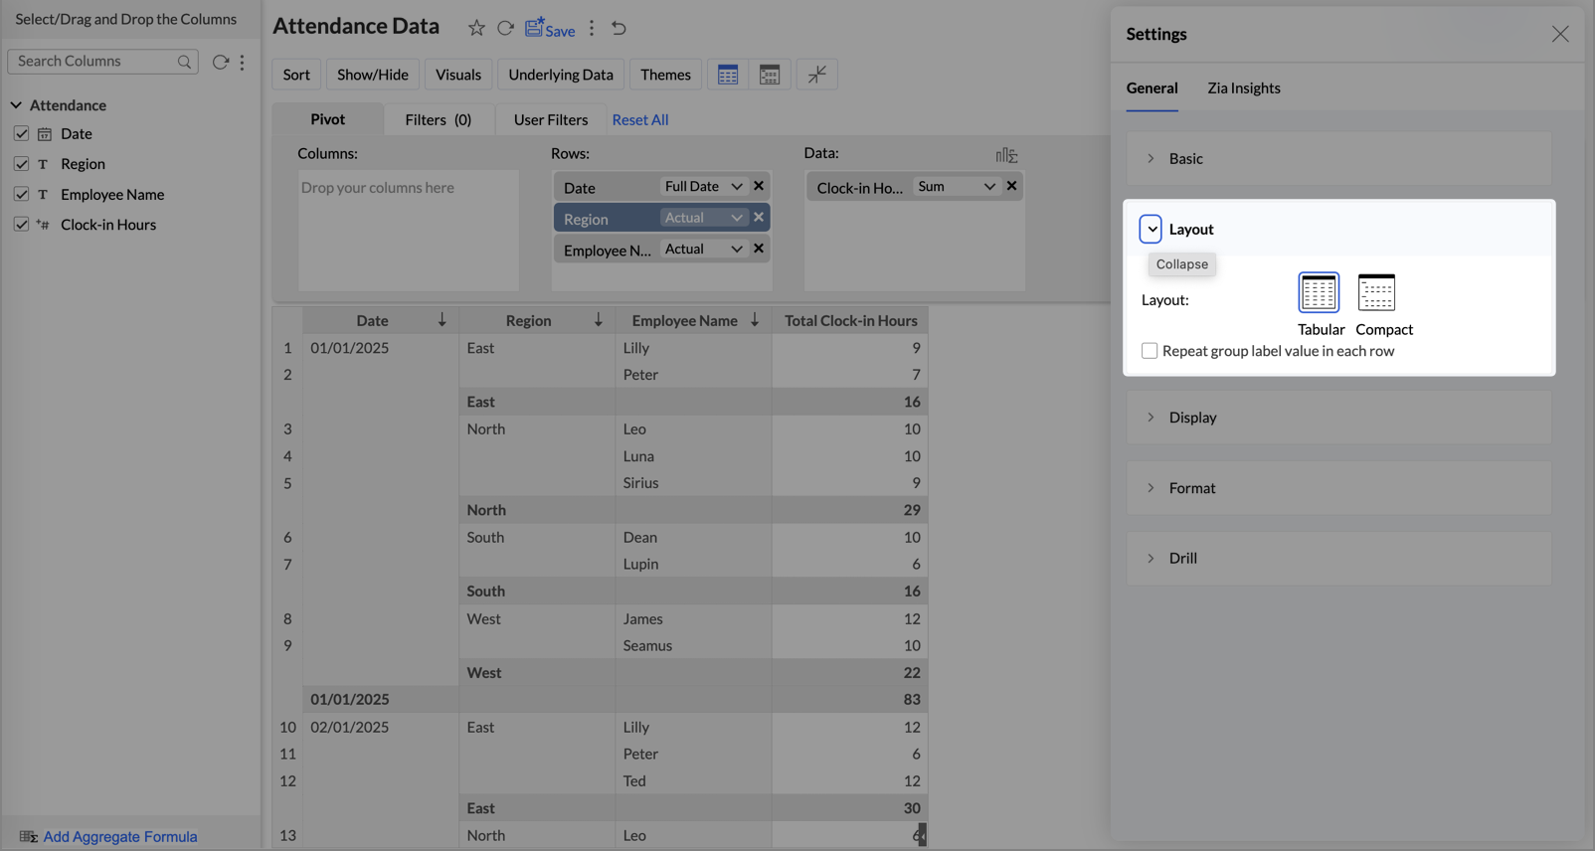Viewport: 1595px width, 851px height.
Task: Remove Clock-in Hours from Data shelf
Action: pos(1011,186)
